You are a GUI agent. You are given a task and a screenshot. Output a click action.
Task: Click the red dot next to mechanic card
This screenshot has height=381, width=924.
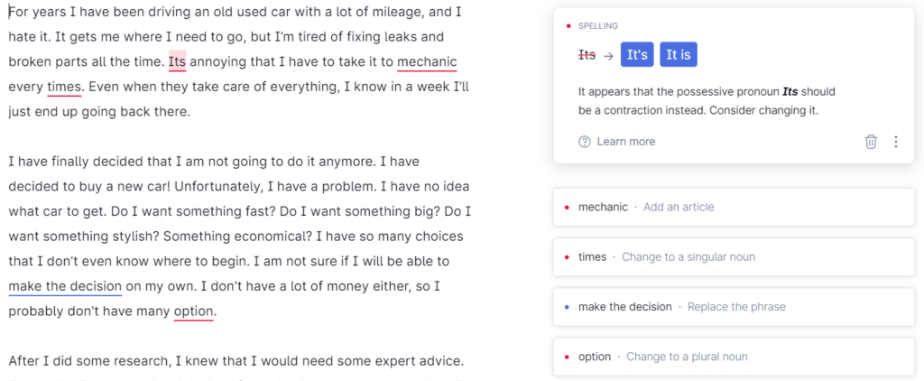tap(567, 207)
